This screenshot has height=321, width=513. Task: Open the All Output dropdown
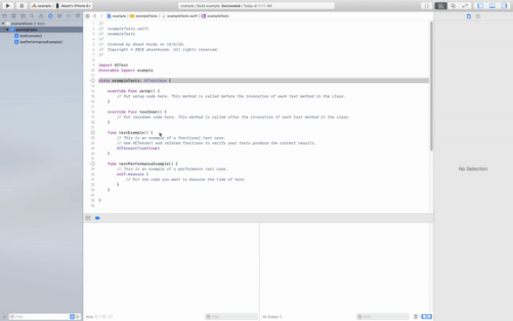pyautogui.click(x=272, y=317)
